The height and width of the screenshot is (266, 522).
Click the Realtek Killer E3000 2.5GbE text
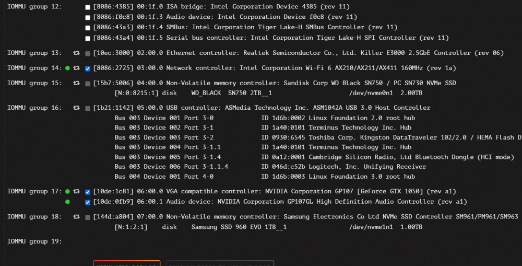298,53
